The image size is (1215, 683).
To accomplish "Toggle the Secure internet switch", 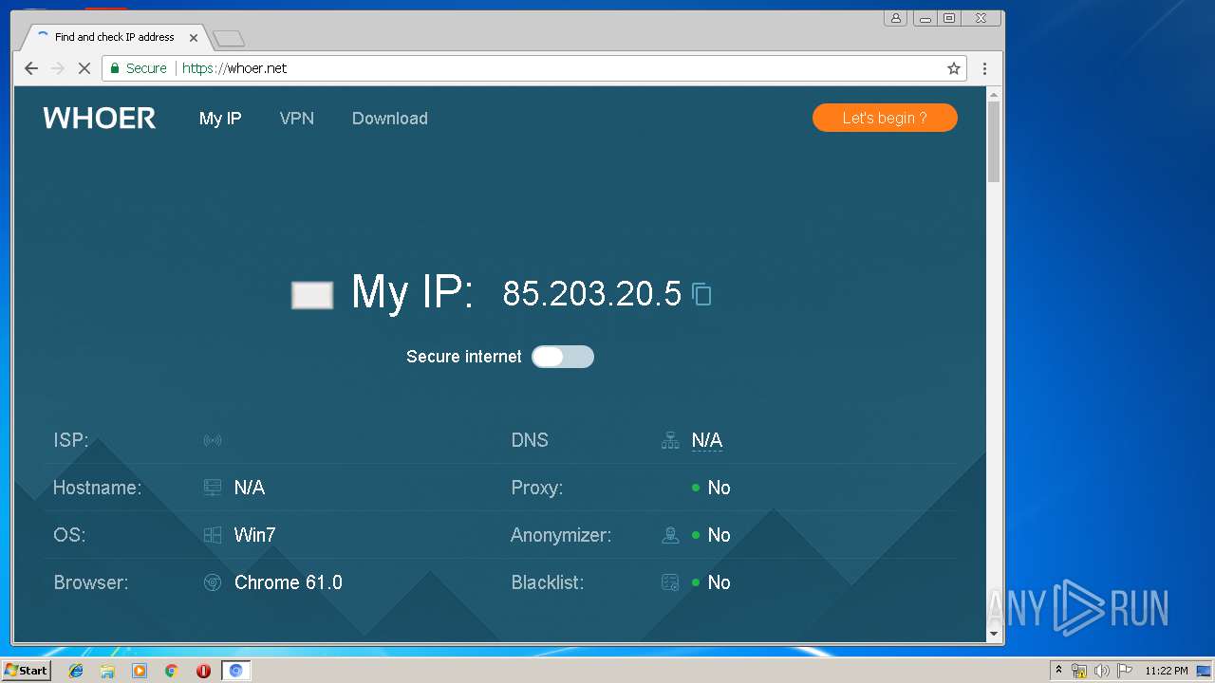I will point(563,357).
